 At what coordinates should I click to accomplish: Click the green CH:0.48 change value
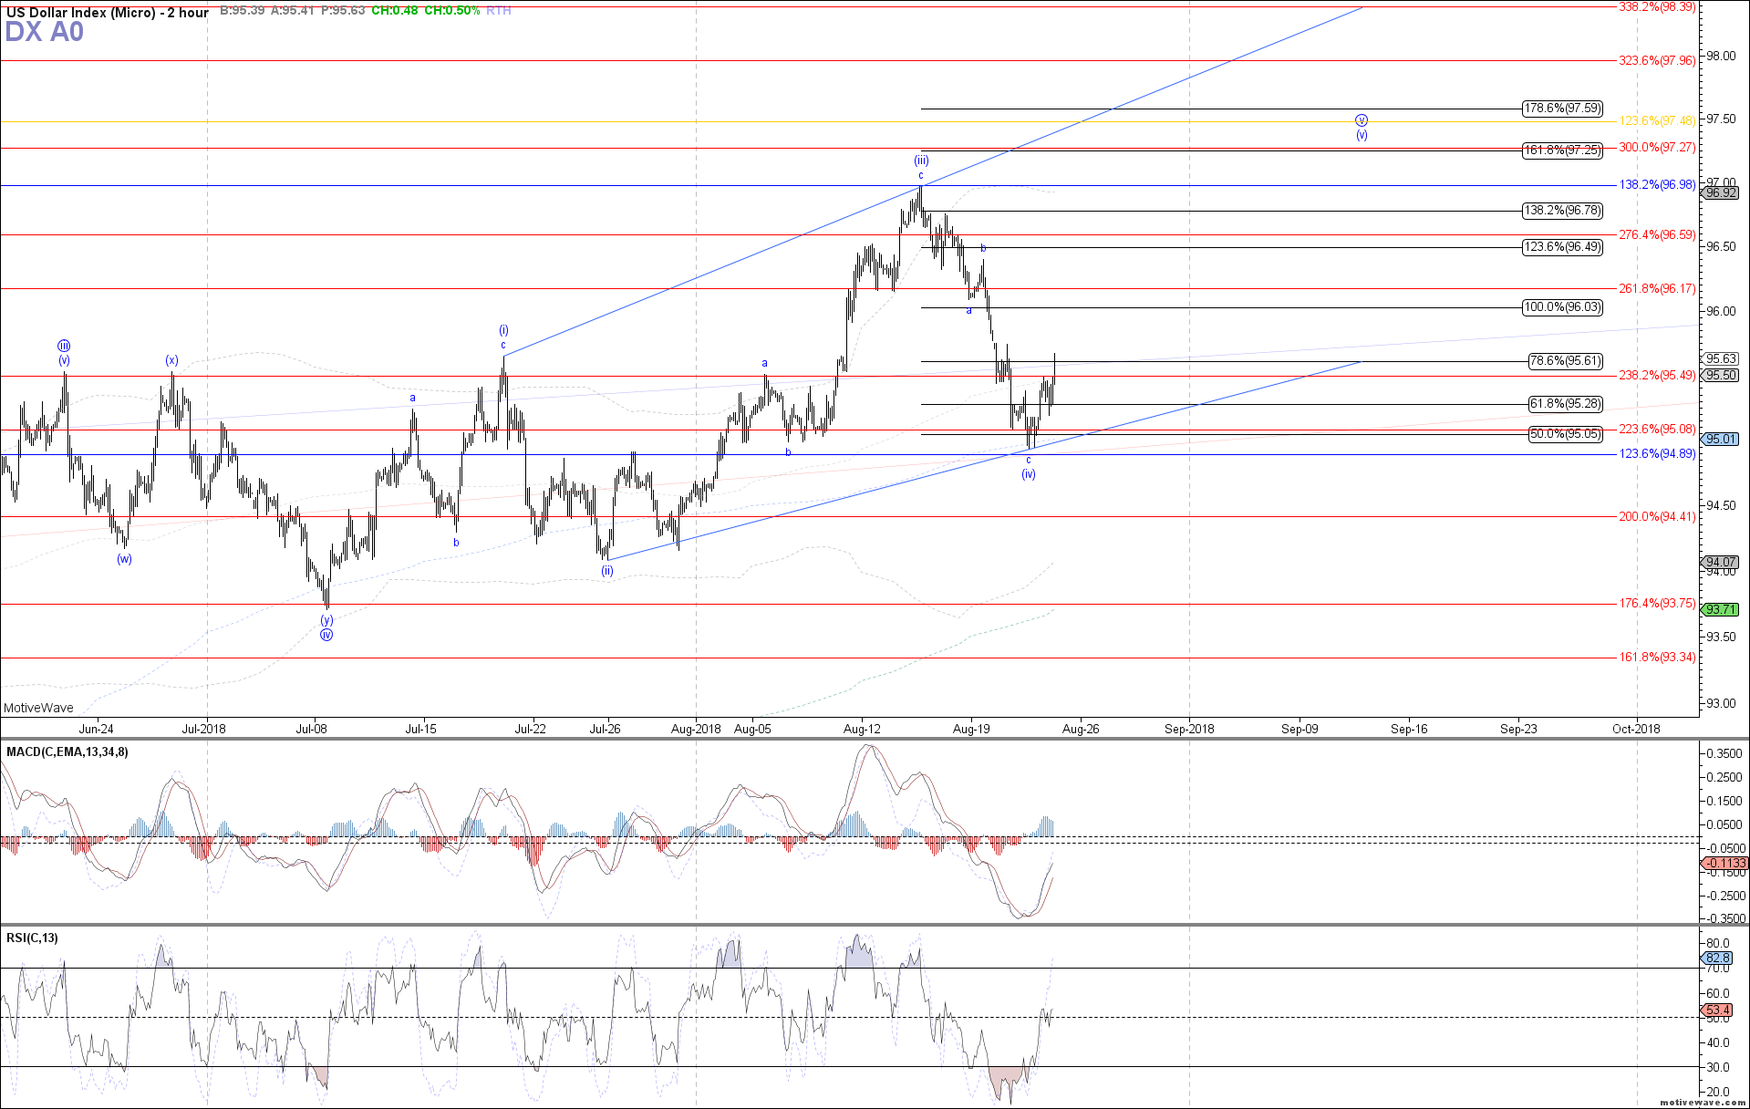[395, 11]
